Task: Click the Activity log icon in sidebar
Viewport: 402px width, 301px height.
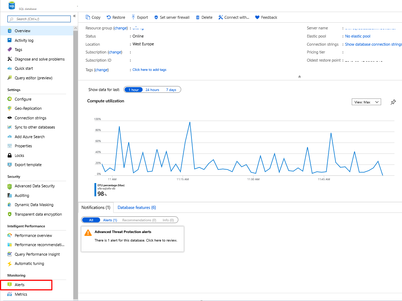Action: click(x=10, y=40)
